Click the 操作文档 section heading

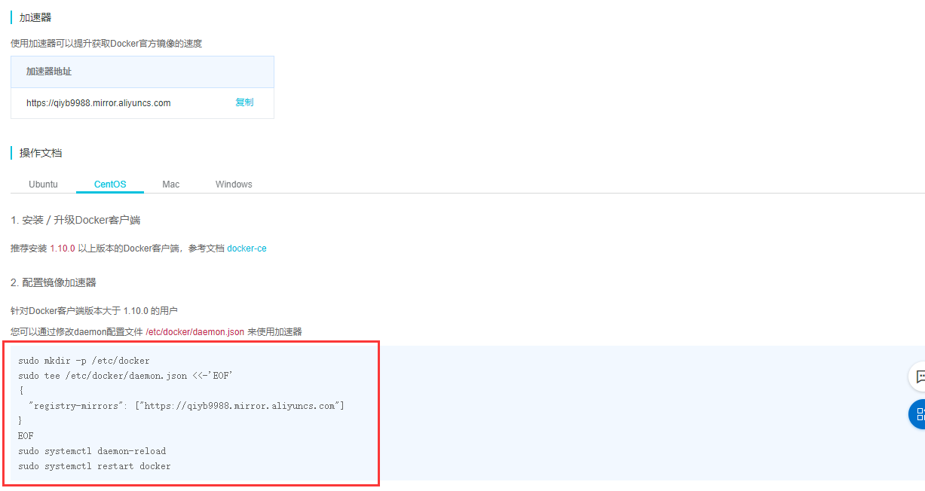click(41, 153)
